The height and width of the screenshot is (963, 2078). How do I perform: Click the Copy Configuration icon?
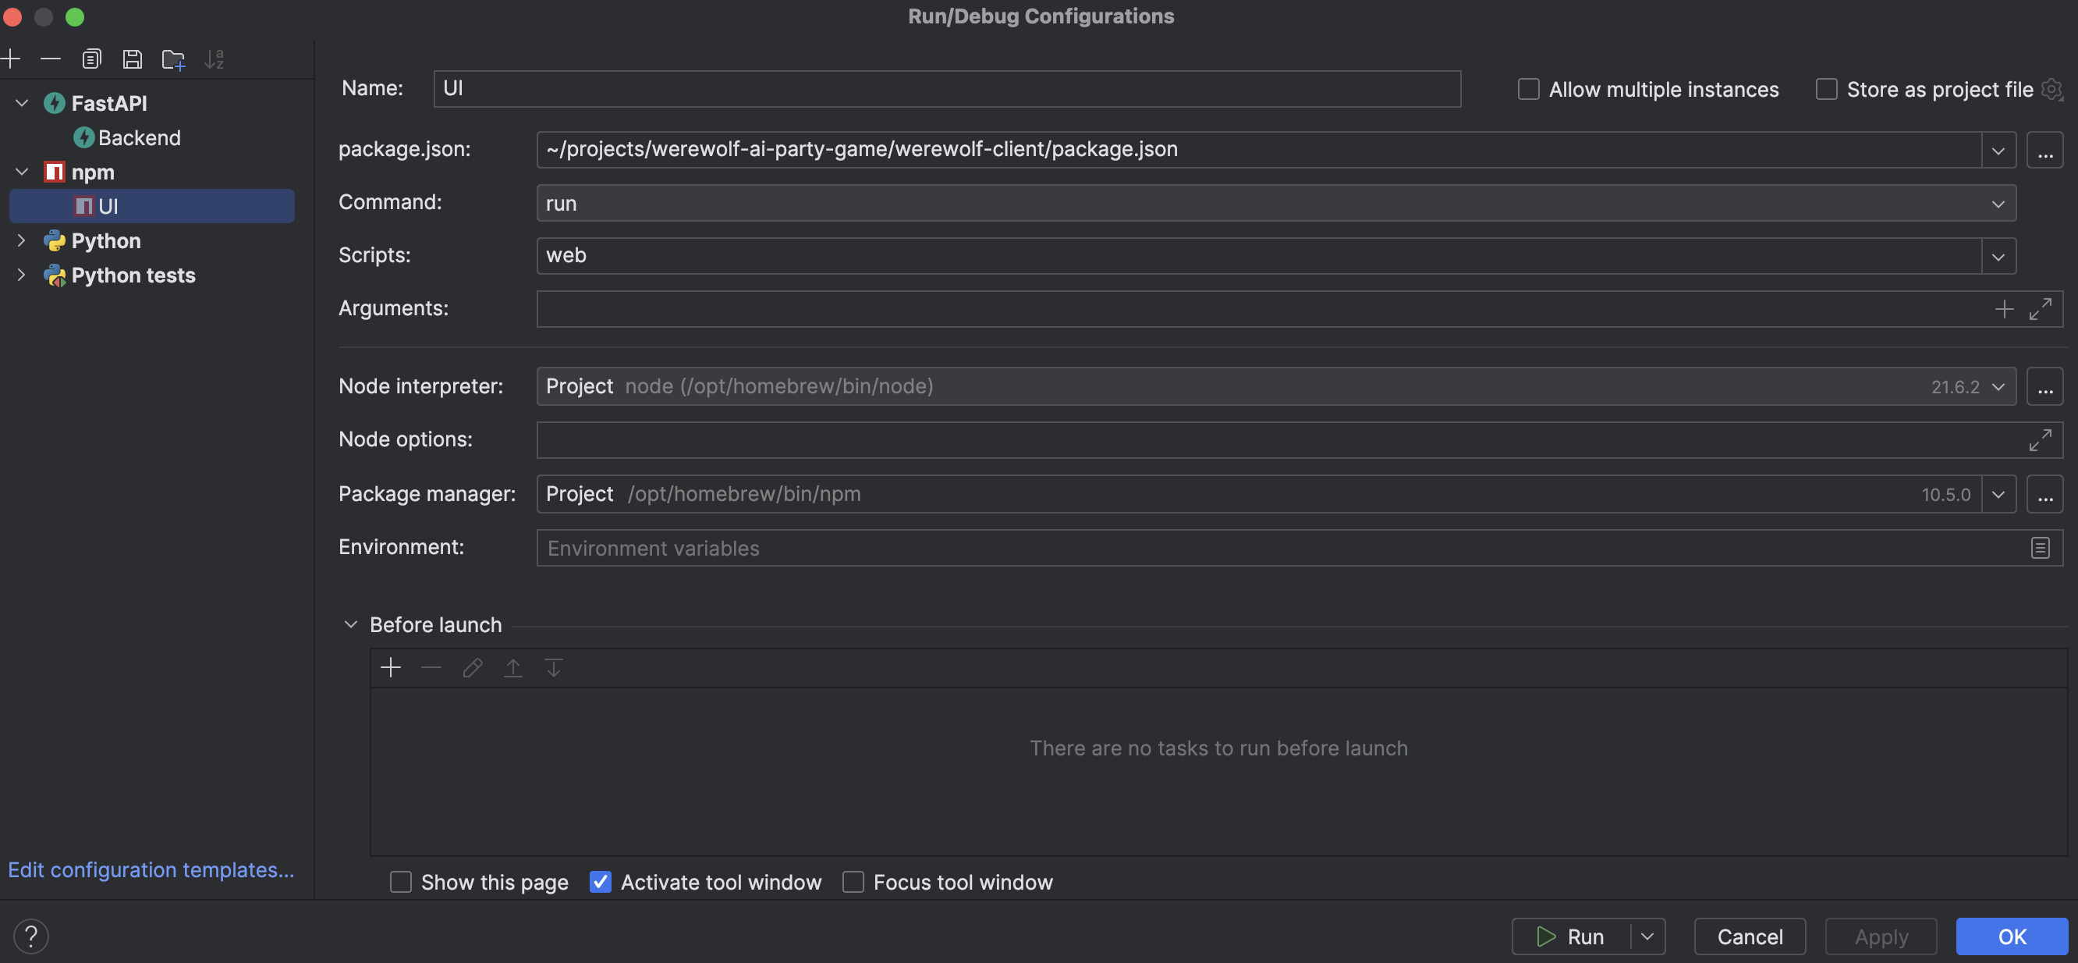click(x=92, y=59)
